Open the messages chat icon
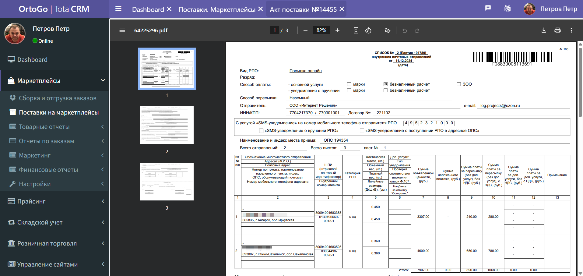 coord(488,8)
